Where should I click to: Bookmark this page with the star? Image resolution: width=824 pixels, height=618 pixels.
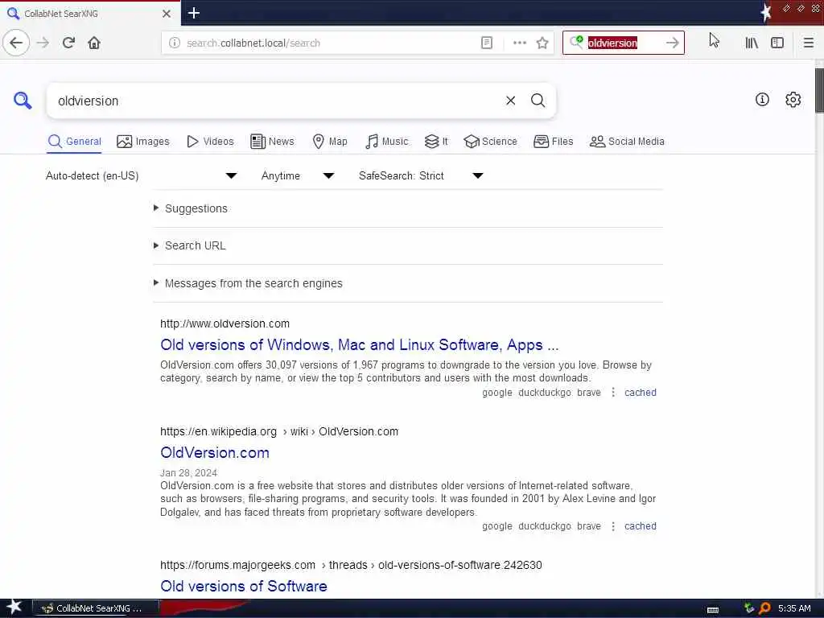542,43
